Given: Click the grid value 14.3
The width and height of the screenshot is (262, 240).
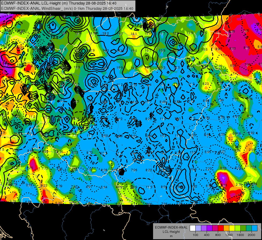Looking at the screenshot, I should (106, 51).
